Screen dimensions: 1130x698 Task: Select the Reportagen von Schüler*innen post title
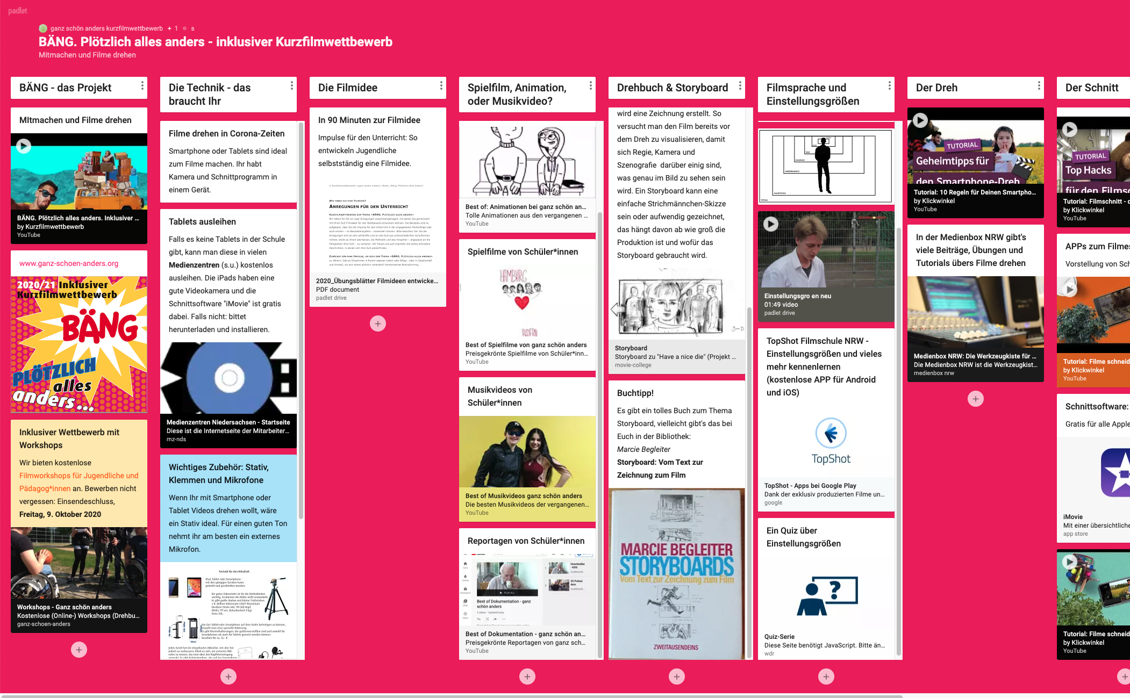click(526, 541)
